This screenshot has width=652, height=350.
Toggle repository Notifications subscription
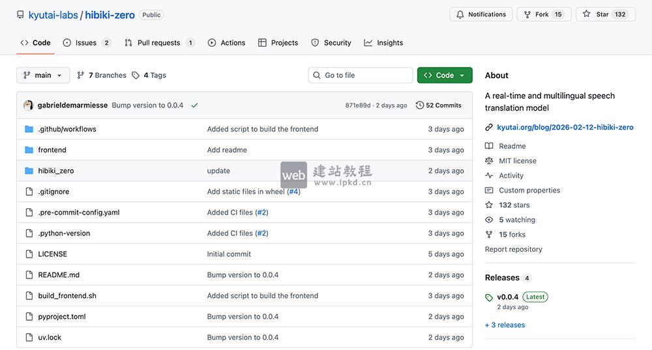(x=481, y=14)
